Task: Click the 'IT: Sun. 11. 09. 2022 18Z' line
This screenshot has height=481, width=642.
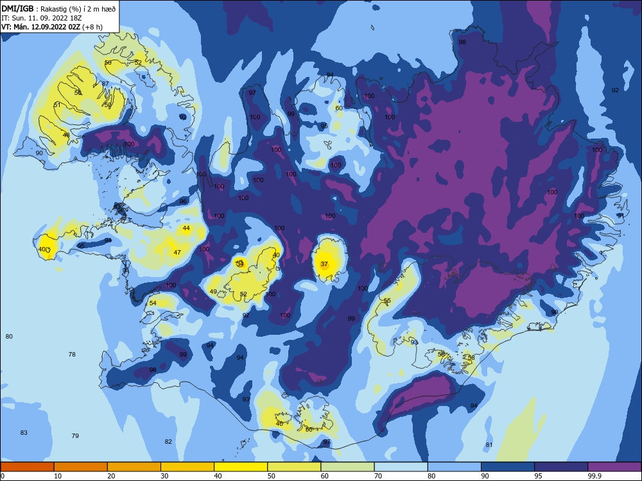Action: click(x=41, y=18)
